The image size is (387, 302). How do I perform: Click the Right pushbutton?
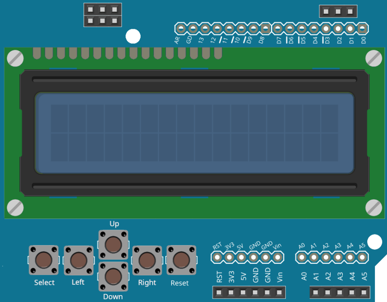(x=147, y=261)
